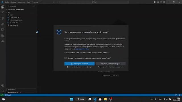Click Поиск on Windows taskbar
Screen dimensions: 182x102
[81, 99]
